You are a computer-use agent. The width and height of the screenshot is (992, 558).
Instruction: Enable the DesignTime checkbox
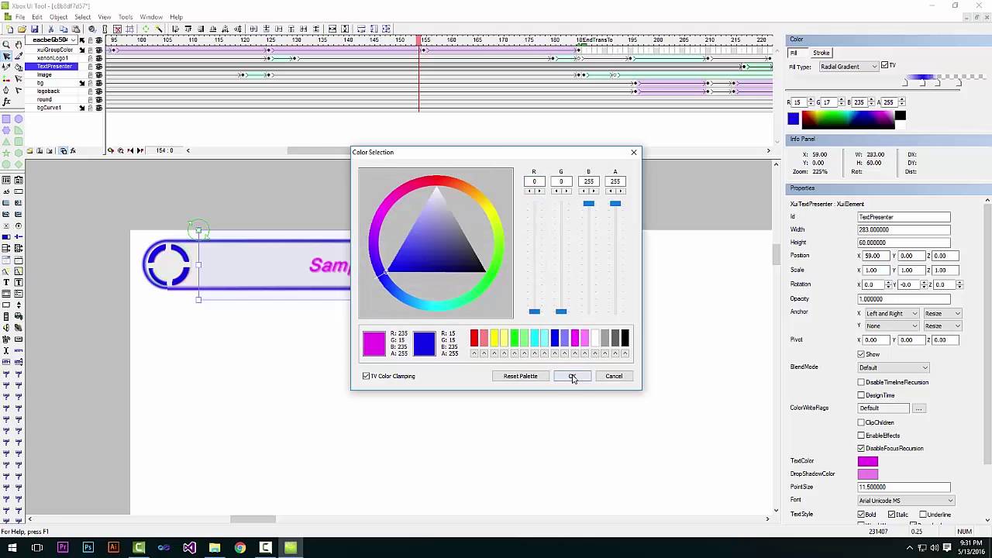click(861, 395)
